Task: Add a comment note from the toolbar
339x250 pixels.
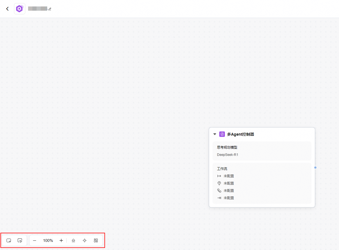Action: click(9, 240)
